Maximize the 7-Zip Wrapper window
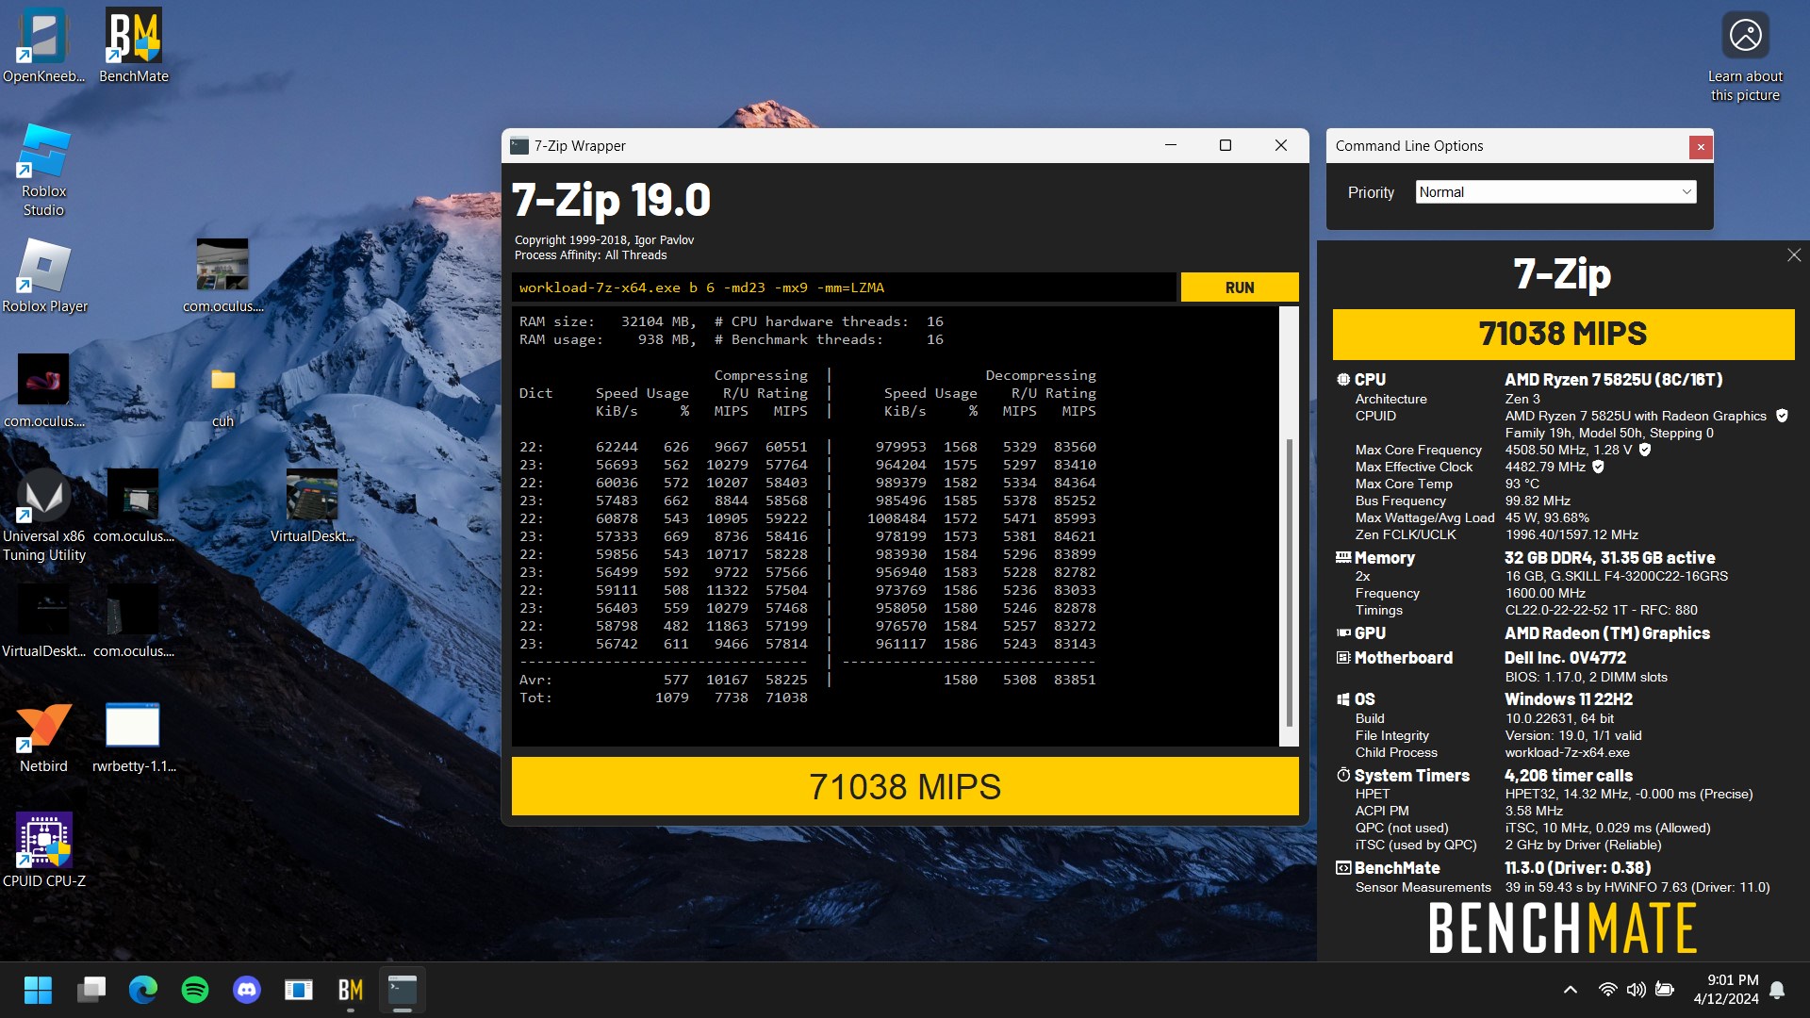1810x1018 pixels. [x=1225, y=145]
